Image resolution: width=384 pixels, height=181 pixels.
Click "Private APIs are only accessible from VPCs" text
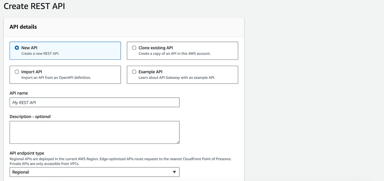[x=46, y=164]
